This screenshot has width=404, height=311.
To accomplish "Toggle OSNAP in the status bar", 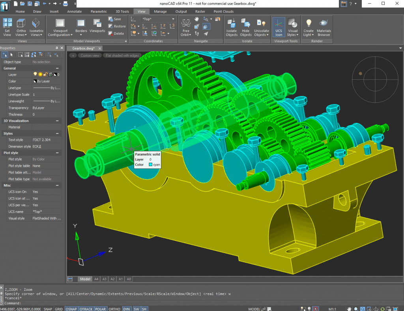I will (71, 309).
